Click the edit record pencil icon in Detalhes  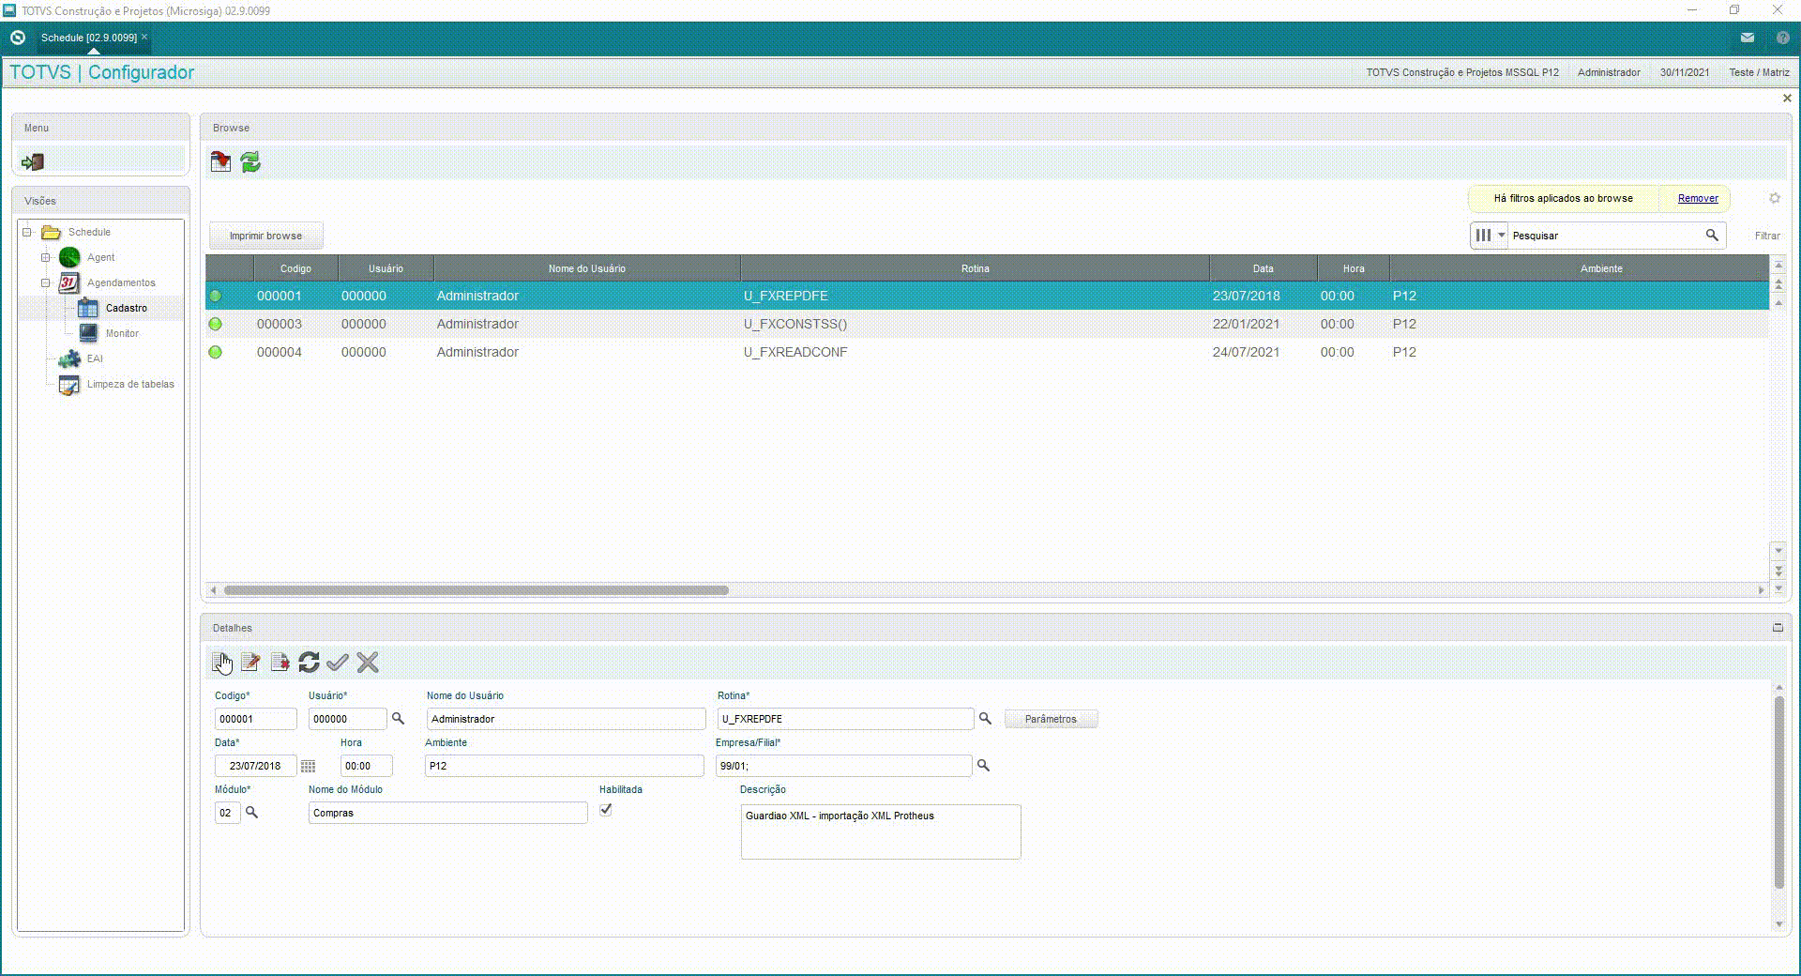(250, 663)
